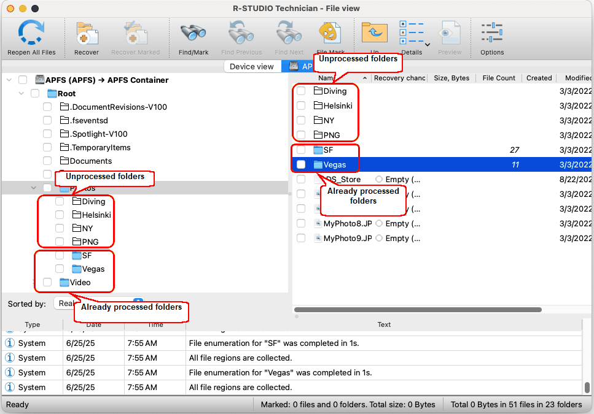
Task: Select .DocumentRevisions-V100 folder in tree
Action: 119,107
